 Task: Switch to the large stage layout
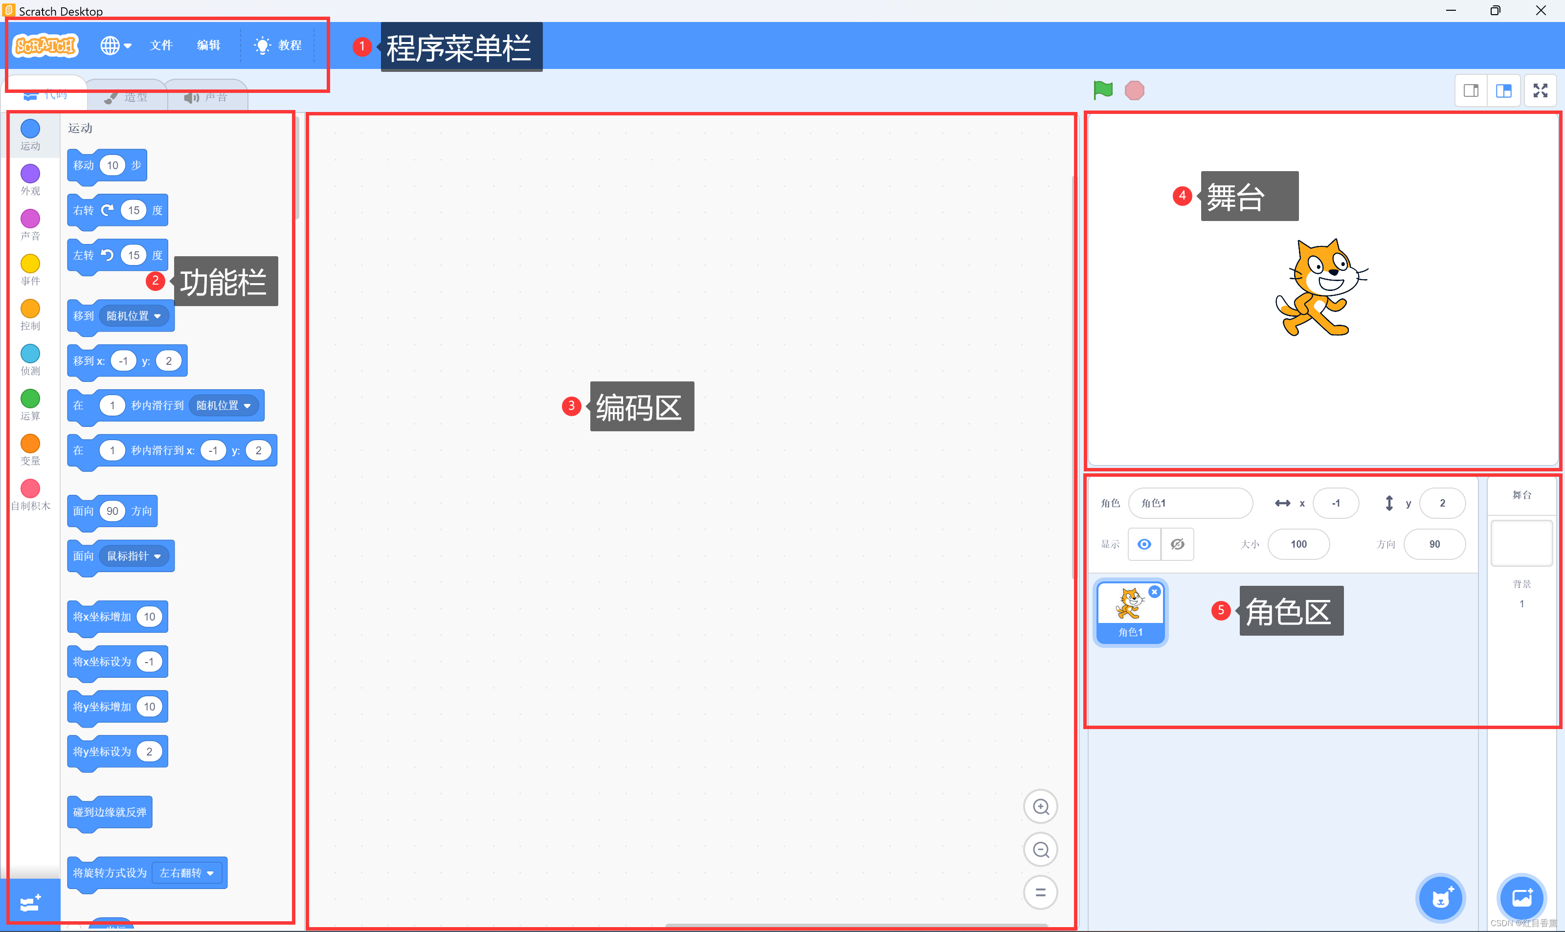1503,90
